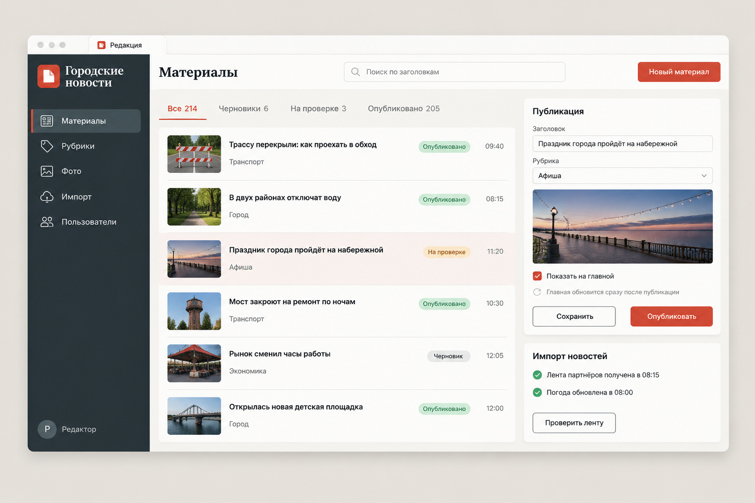Open the Рынок сменил часы работы thumbnail
Screen dimensions: 755x503
[x=194, y=363]
